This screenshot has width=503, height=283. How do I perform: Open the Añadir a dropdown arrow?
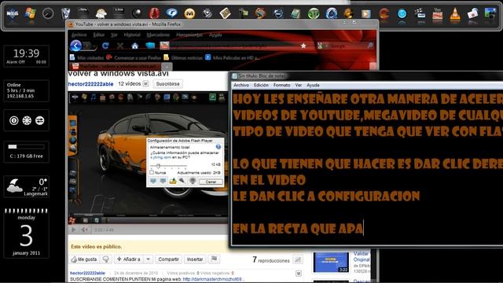click(x=148, y=259)
